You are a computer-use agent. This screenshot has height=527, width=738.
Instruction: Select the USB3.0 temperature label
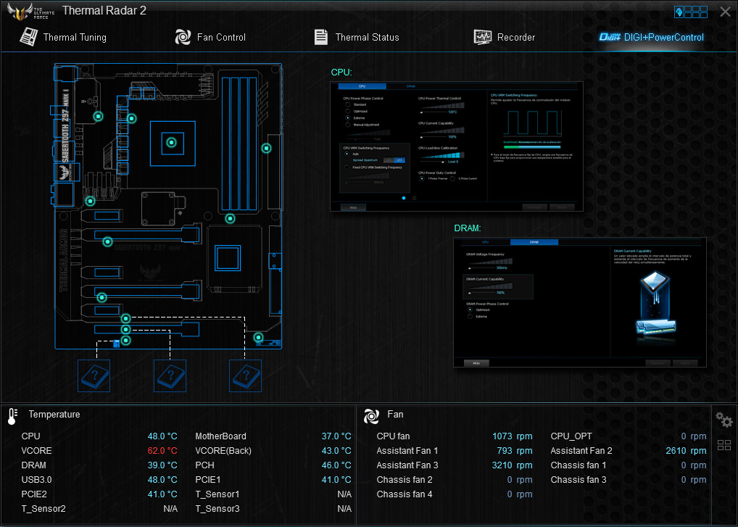pyautogui.click(x=37, y=480)
